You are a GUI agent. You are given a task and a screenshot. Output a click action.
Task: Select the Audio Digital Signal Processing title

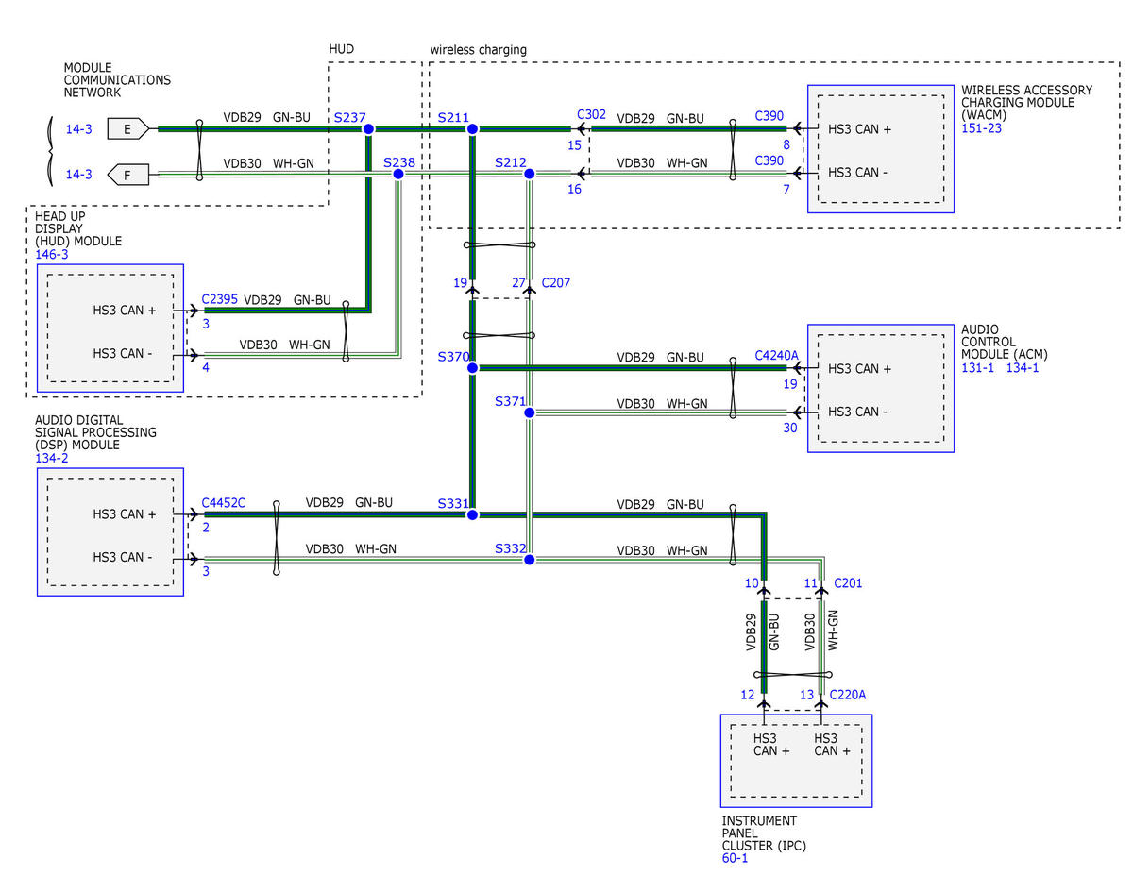click(x=96, y=432)
